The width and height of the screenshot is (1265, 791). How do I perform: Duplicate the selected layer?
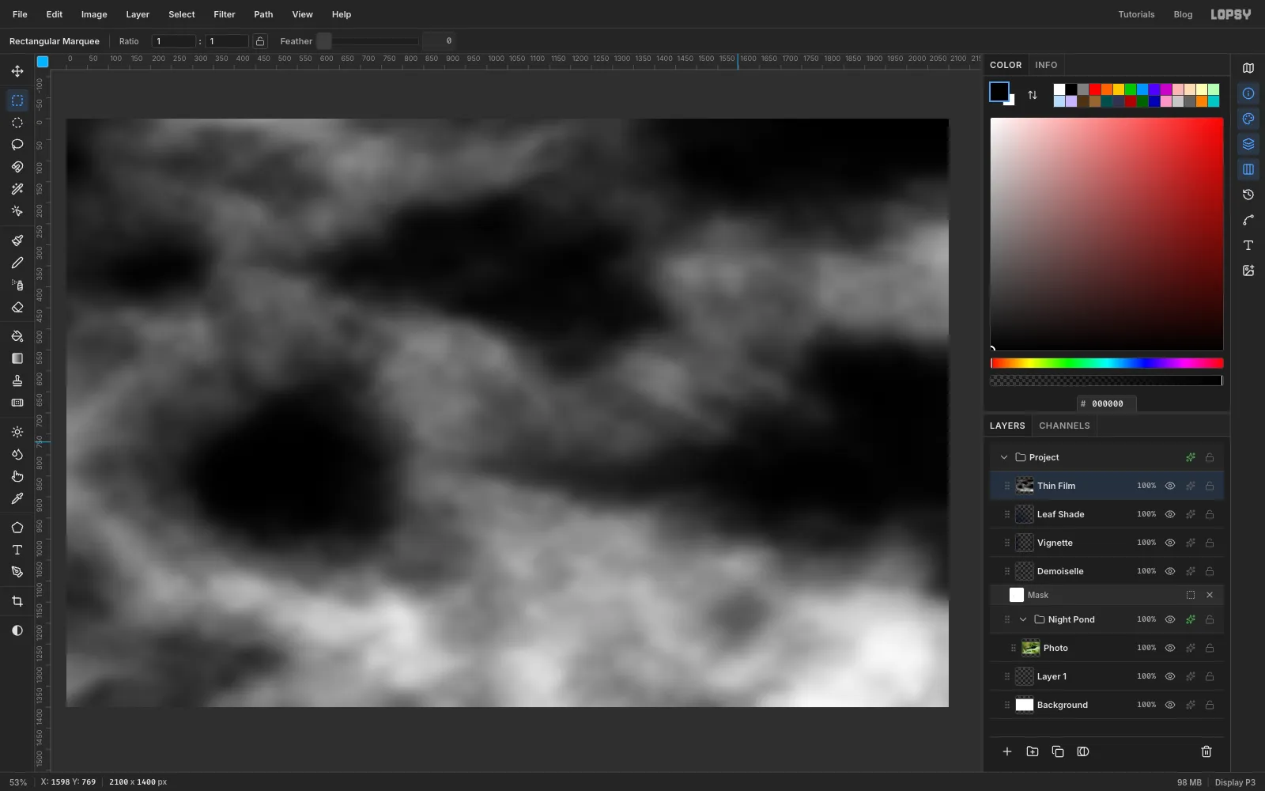tap(1058, 751)
